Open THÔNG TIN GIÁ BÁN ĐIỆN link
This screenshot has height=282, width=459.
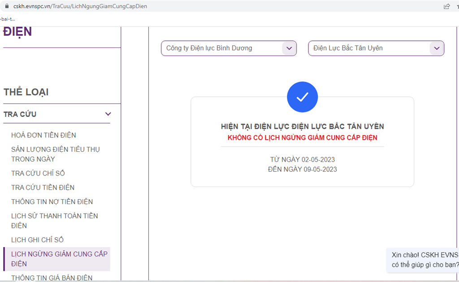[52, 278]
